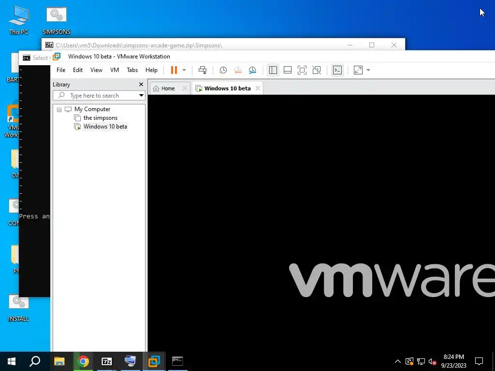The image size is (495, 371).
Task: Click the VM console display area
Action: (x=321, y=223)
